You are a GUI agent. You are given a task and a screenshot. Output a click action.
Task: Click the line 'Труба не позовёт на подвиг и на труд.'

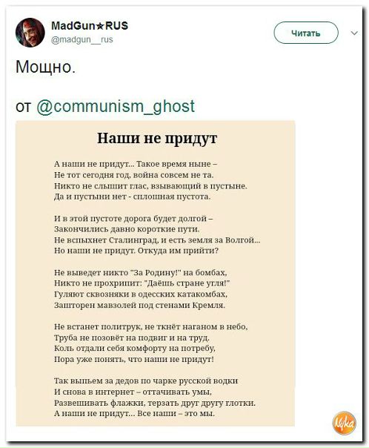(x=132, y=337)
